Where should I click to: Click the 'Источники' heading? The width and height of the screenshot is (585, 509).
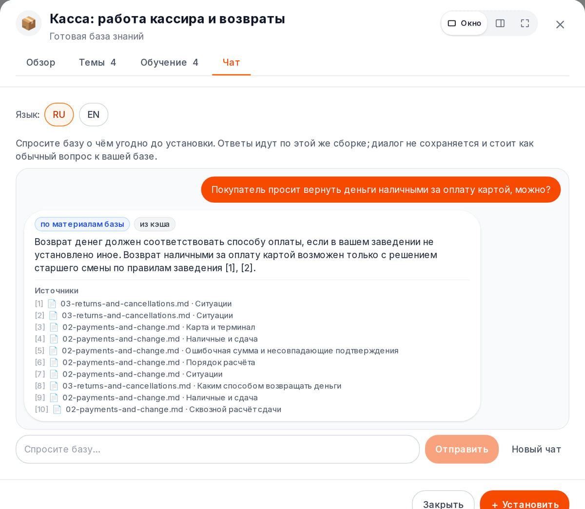[x=57, y=290]
